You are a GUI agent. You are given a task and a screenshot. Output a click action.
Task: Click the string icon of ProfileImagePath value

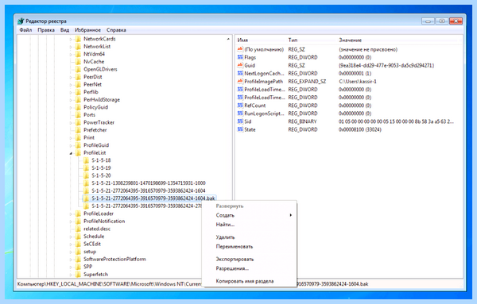[x=240, y=82]
